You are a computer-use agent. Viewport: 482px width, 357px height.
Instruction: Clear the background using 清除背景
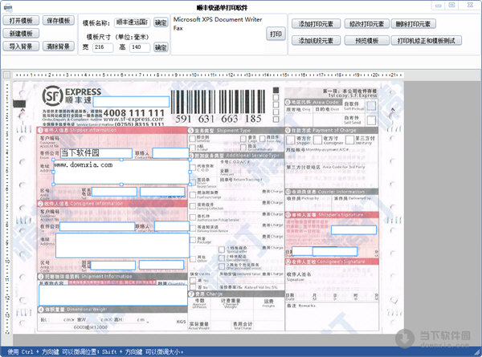[59, 47]
